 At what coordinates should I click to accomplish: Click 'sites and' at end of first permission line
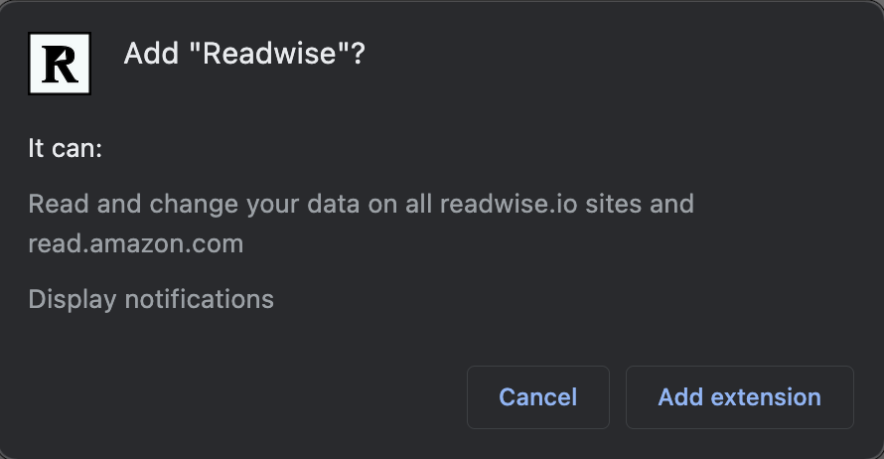640,204
